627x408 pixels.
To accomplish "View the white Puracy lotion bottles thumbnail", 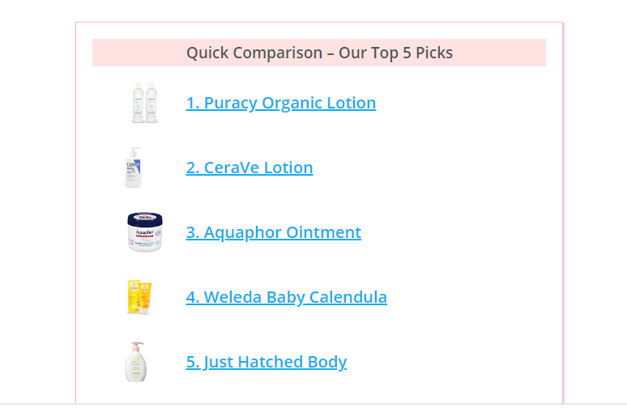I will [145, 103].
